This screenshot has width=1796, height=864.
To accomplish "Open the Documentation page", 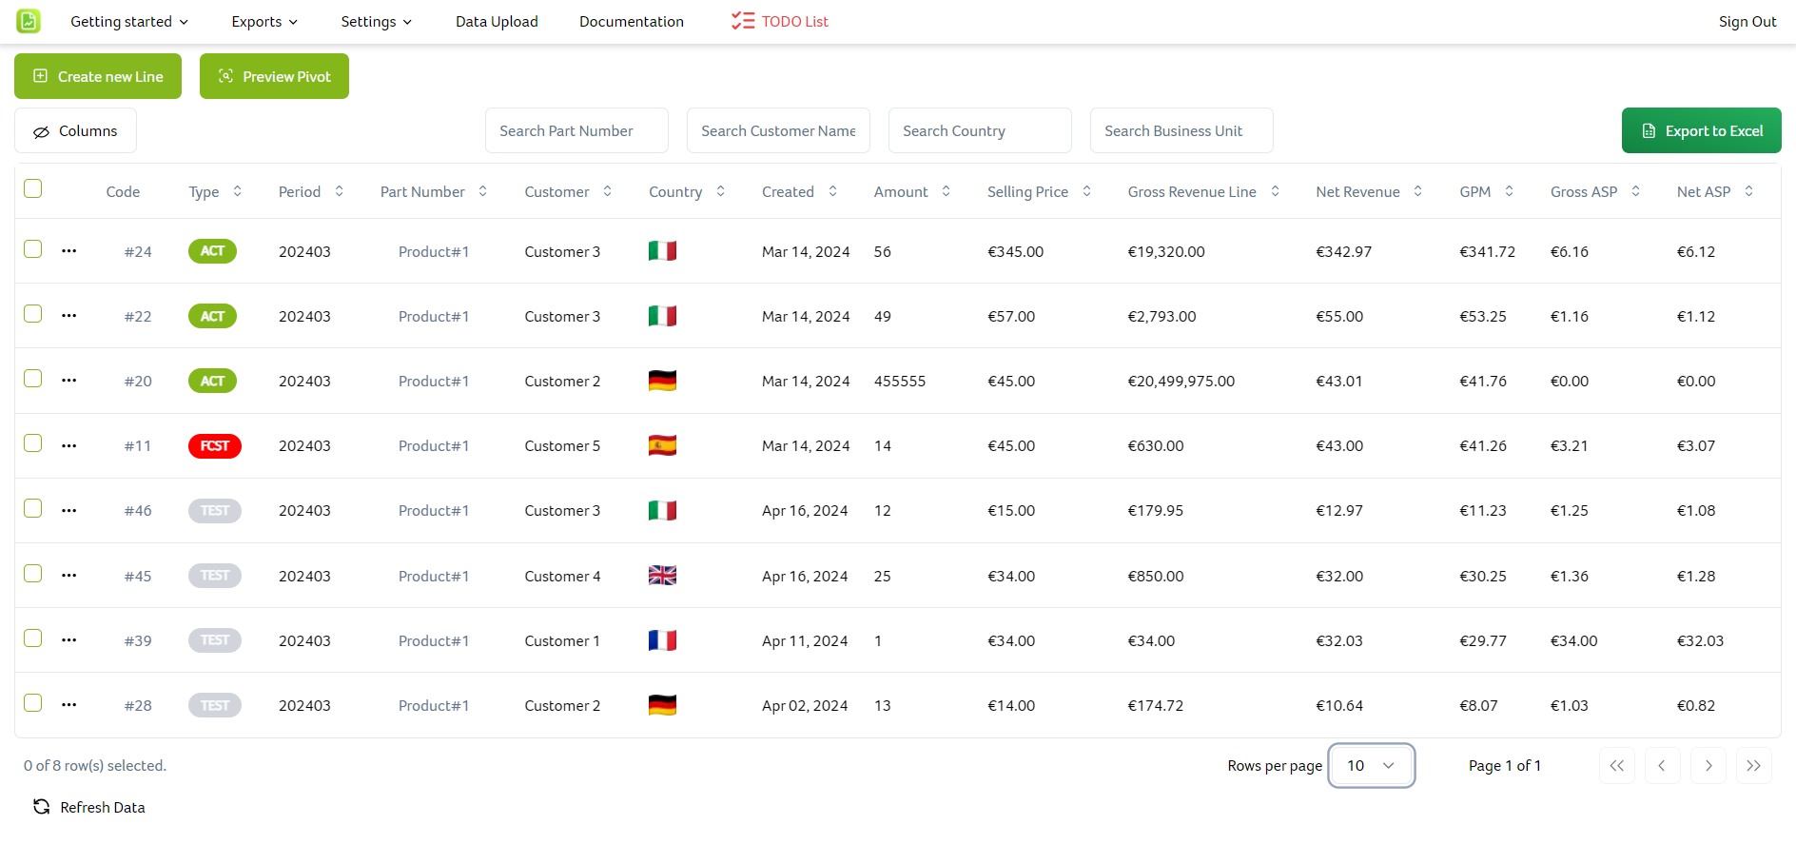I will click(632, 21).
